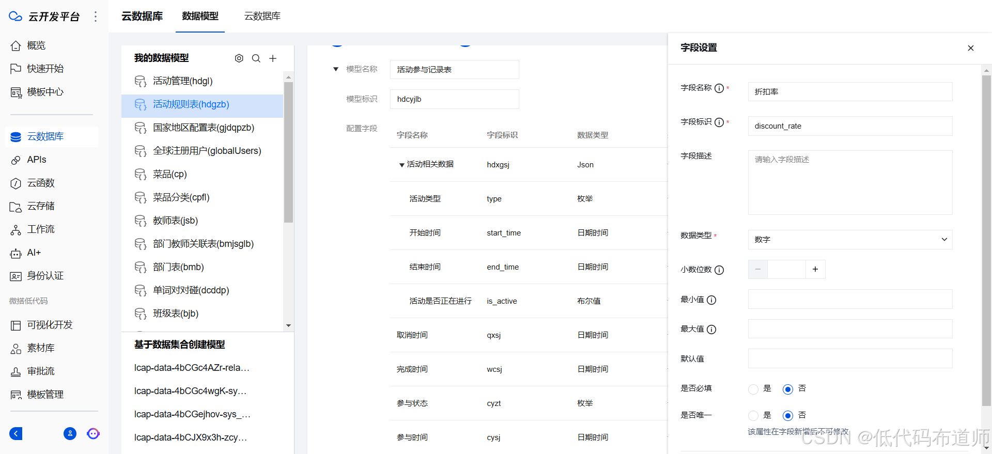Screen dimensions: 992x454
Task: Select 菜品分类(cpfl) model
Action: [x=202, y=197]
